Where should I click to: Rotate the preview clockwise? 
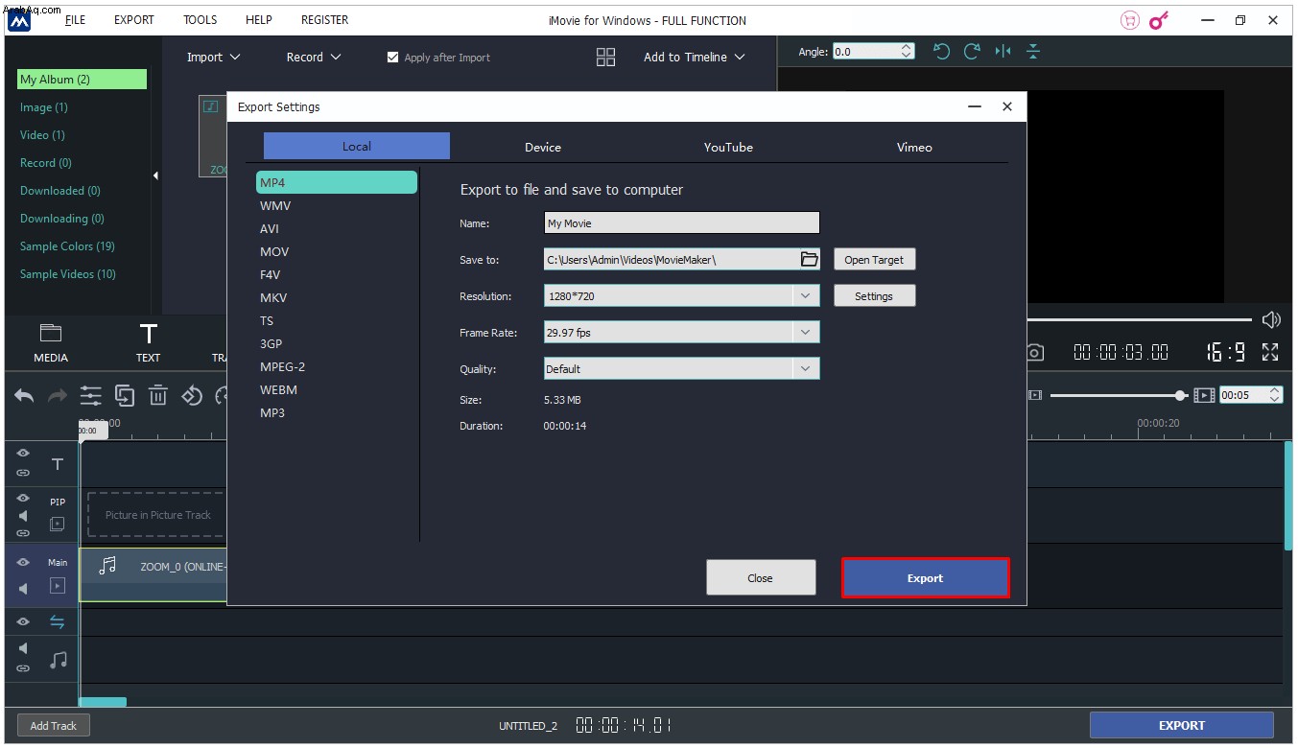point(972,52)
